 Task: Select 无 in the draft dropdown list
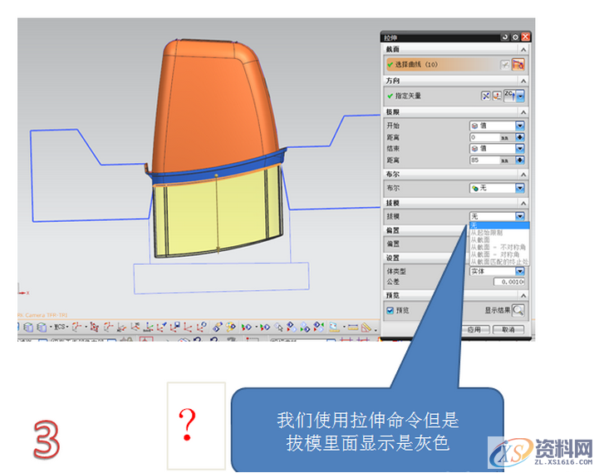(x=499, y=225)
